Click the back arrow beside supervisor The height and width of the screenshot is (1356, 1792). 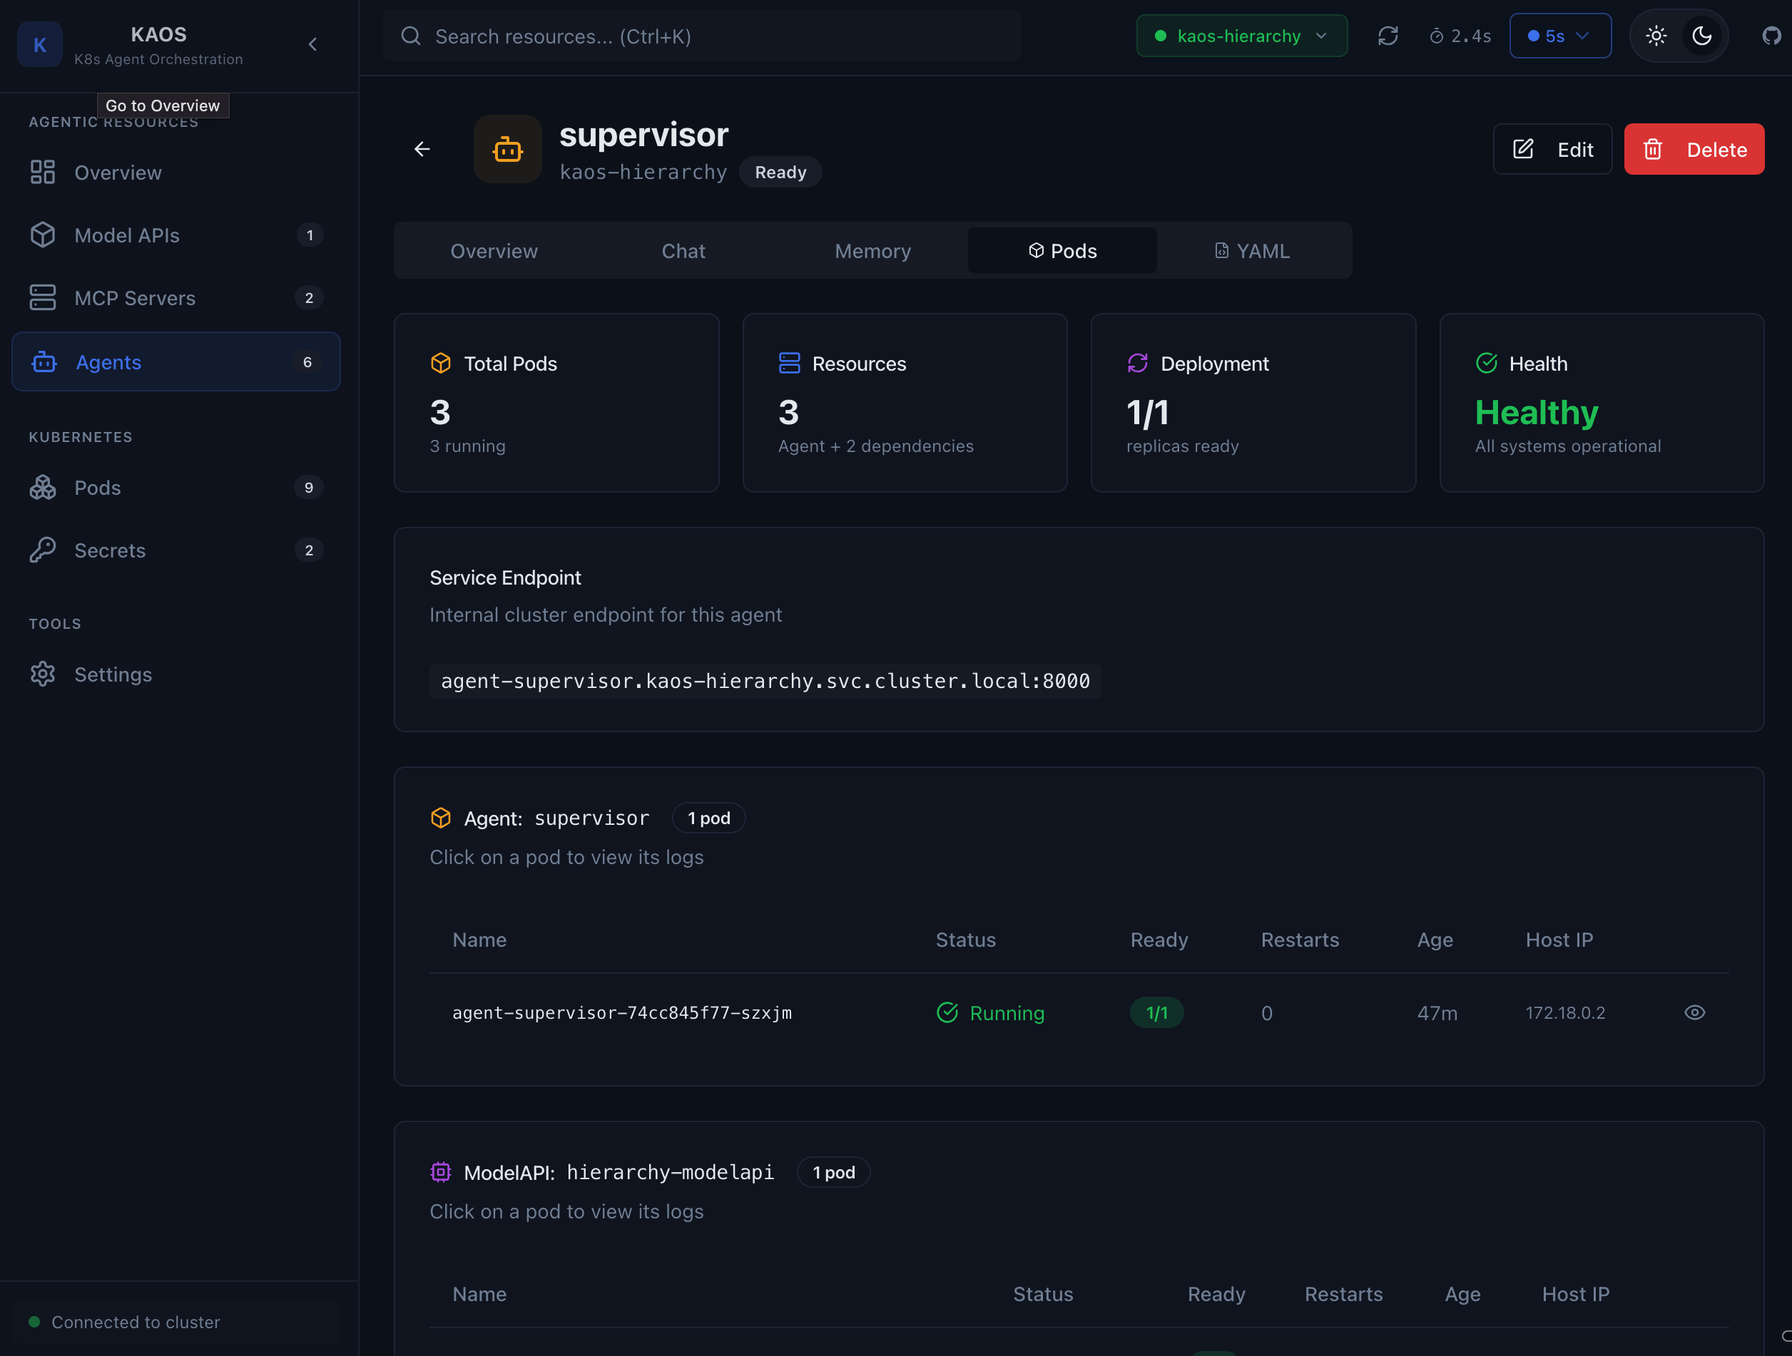click(x=422, y=149)
